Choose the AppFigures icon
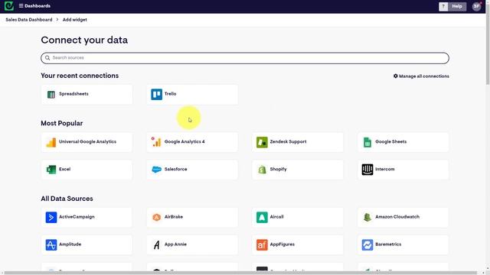 pos(262,244)
